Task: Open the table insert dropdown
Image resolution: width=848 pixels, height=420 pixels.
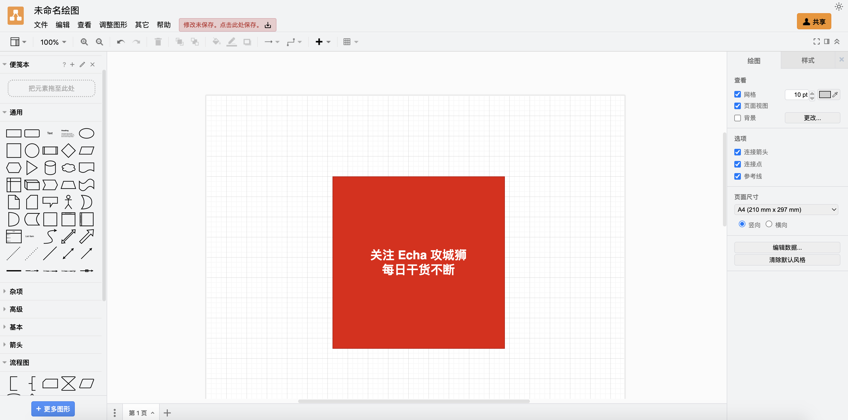Action: click(x=350, y=42)
